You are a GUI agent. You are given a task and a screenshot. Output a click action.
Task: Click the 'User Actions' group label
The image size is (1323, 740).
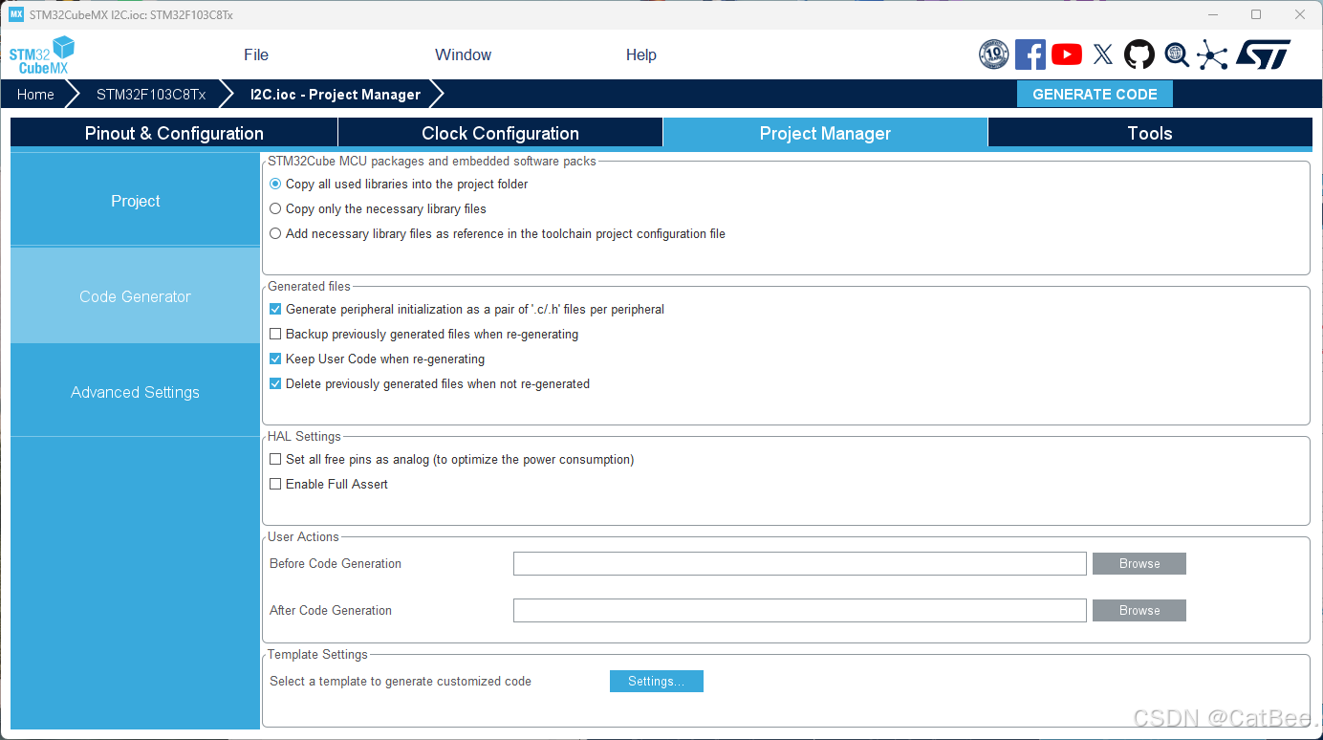click(303, 536)
